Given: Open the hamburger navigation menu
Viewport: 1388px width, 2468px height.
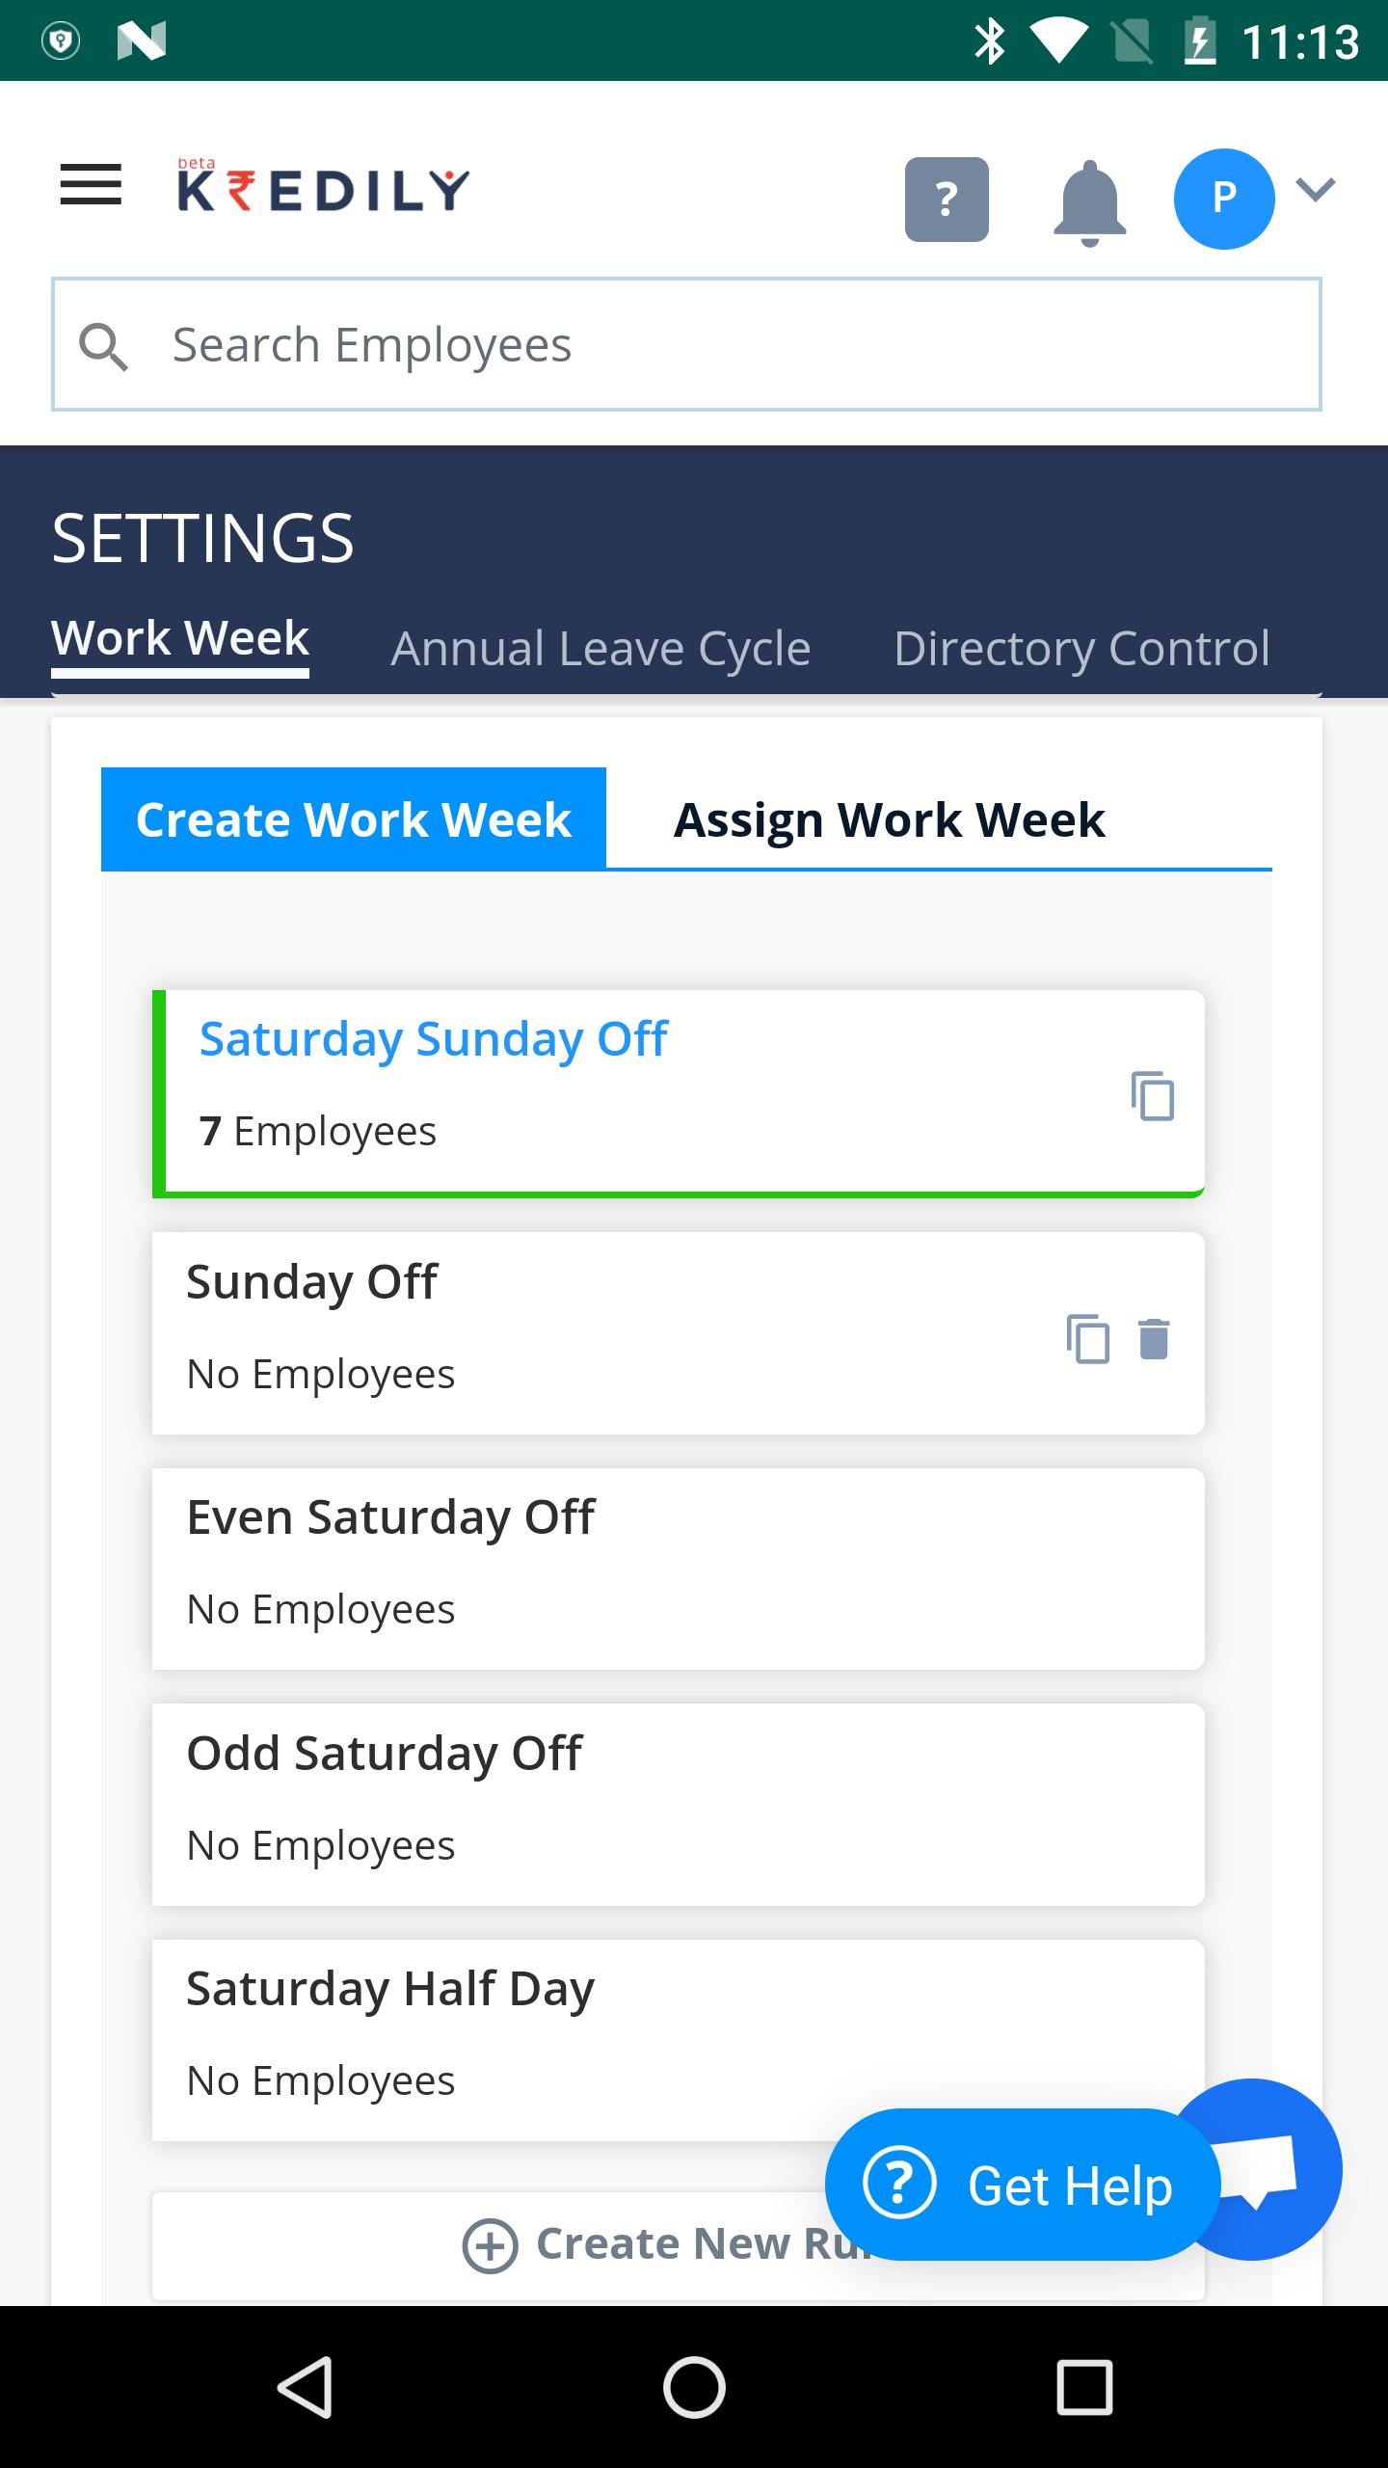Looking at the screenshot, I should (91, 185).
